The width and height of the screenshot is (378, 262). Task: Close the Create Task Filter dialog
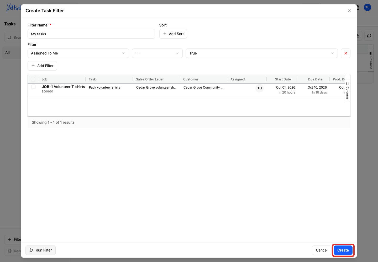pyautogui.click(x=349, y=11)
